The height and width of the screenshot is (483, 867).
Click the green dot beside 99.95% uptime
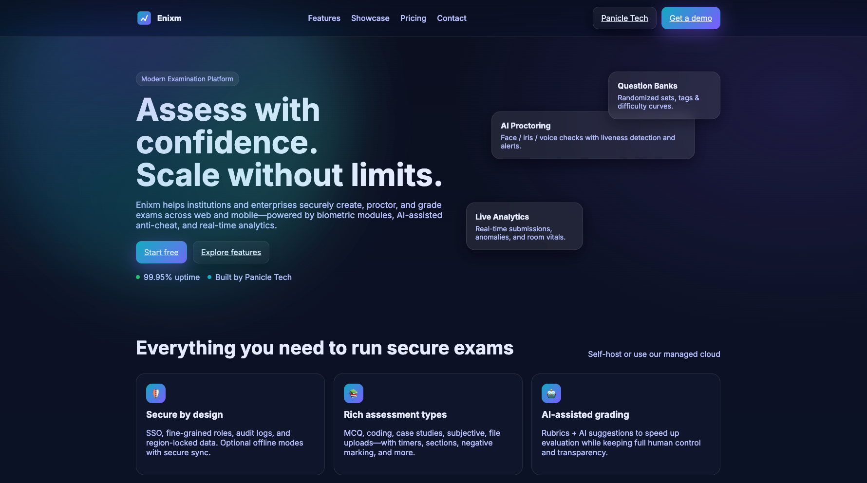pos(138,277)
